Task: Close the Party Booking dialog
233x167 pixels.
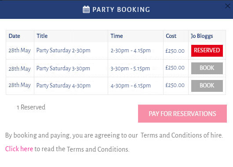Action: [x=227, y=6]
